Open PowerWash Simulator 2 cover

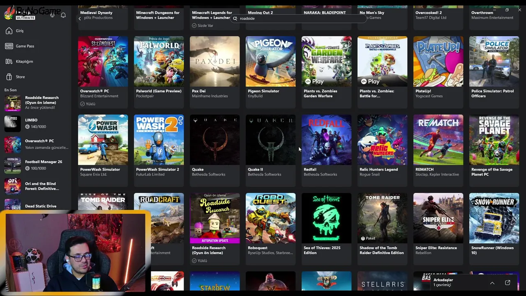pyautogui.click(x=159, y=140)
